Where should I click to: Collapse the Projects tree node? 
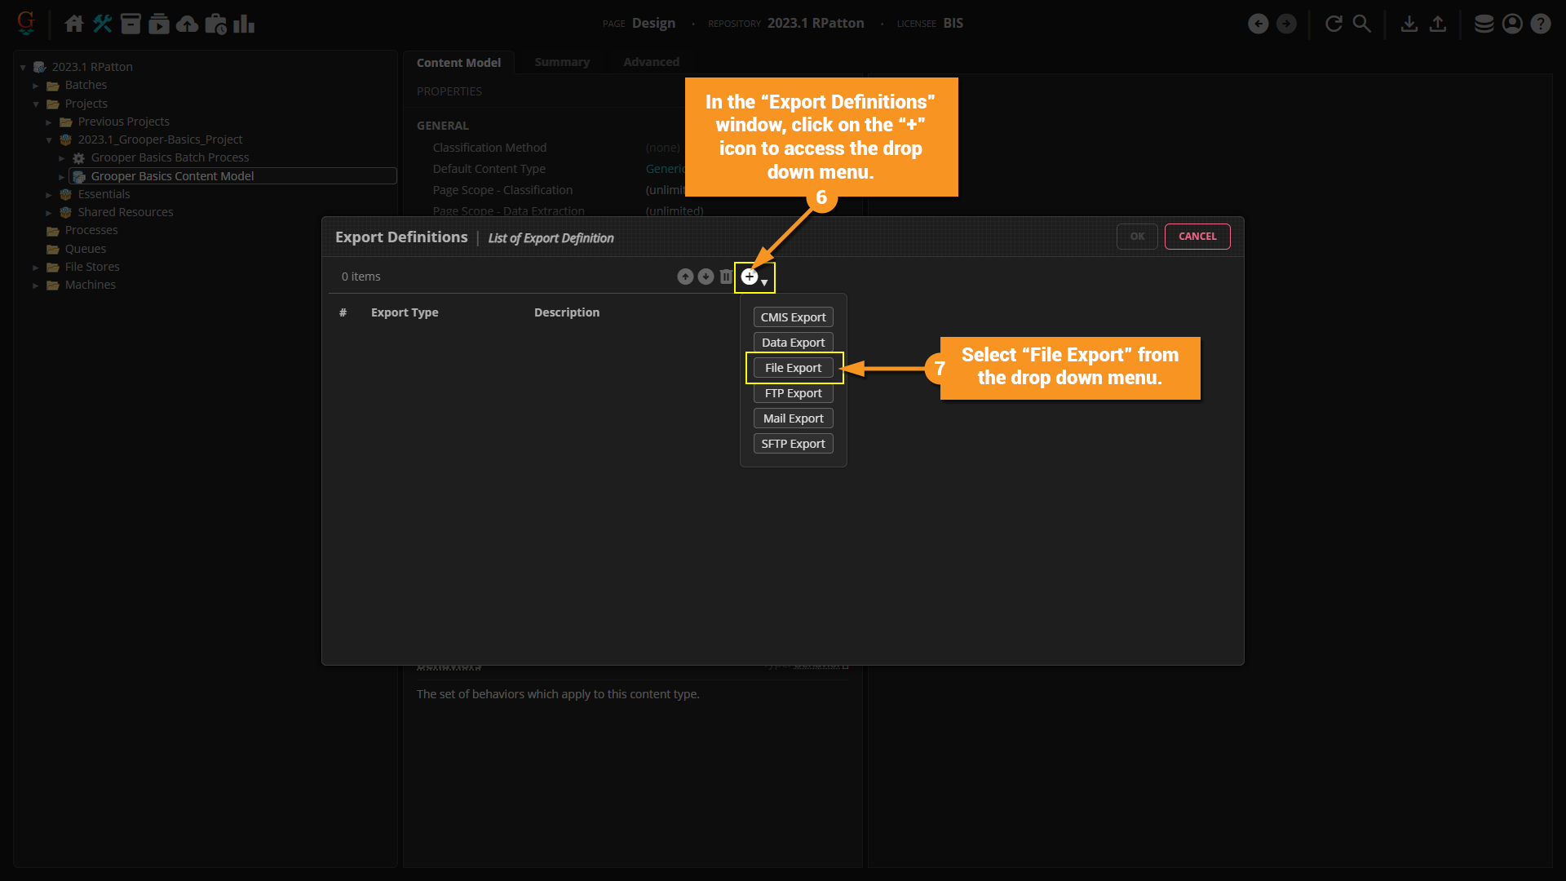[36, 104]
